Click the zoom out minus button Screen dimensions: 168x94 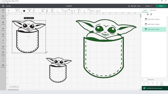pos(10,87)
